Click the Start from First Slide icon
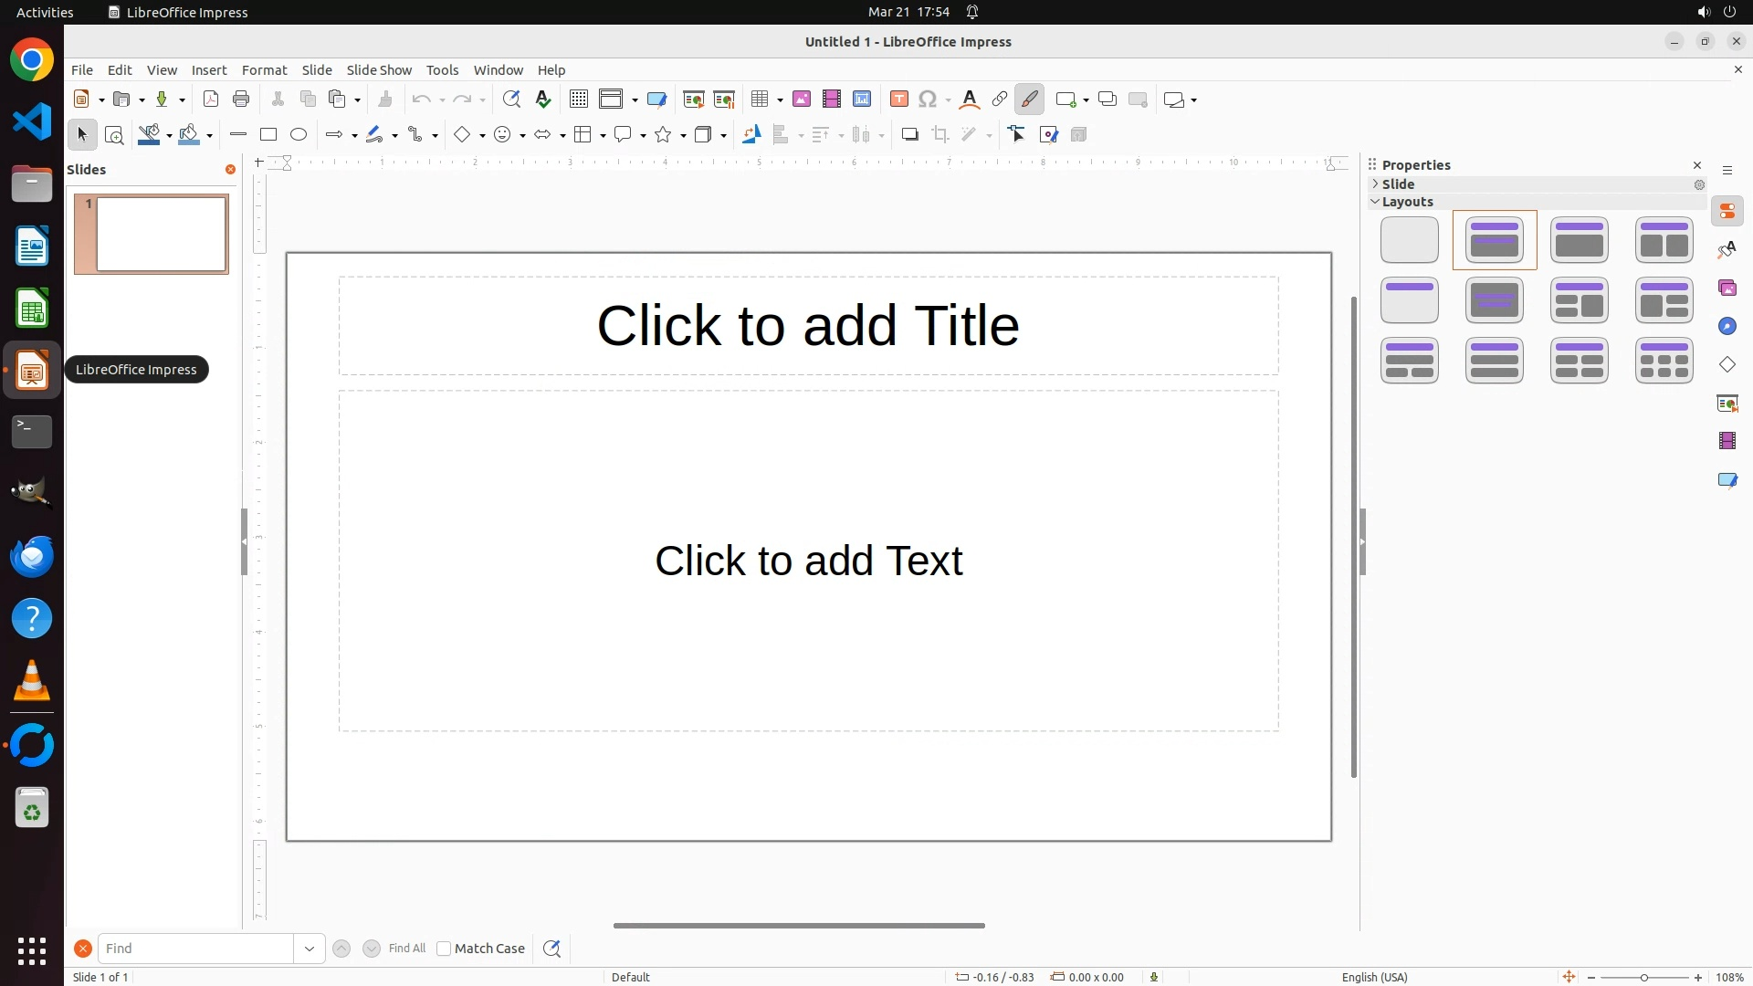Image resolution: width=1753 pixels, height=986 pixels. tap(694, 100)
